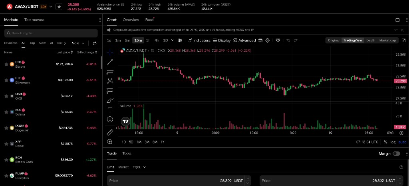
Task: Add AVAX/USDT to favorites star
Action: pyautogui.click(x=59, y=6)
